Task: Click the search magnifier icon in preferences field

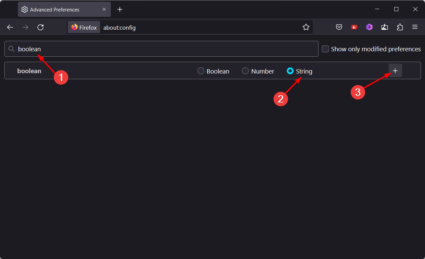Action: click(11, 49)
